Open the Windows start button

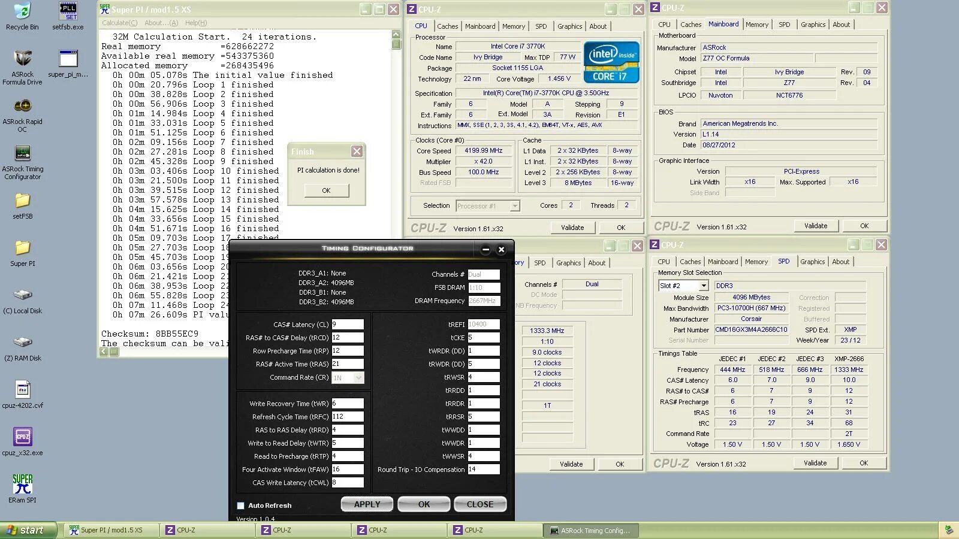(x=28, y=530)
